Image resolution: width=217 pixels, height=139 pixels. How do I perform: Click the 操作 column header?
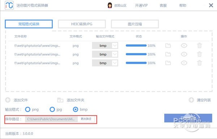(x=184, y=36)
